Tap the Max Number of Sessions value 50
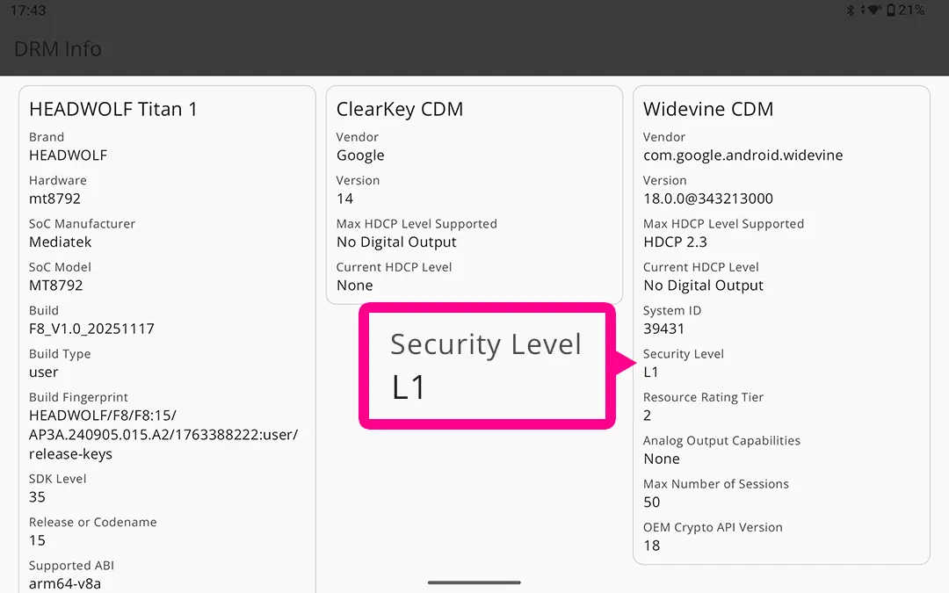Viewport: 949px width, 593px height. (x=651, y=502)
